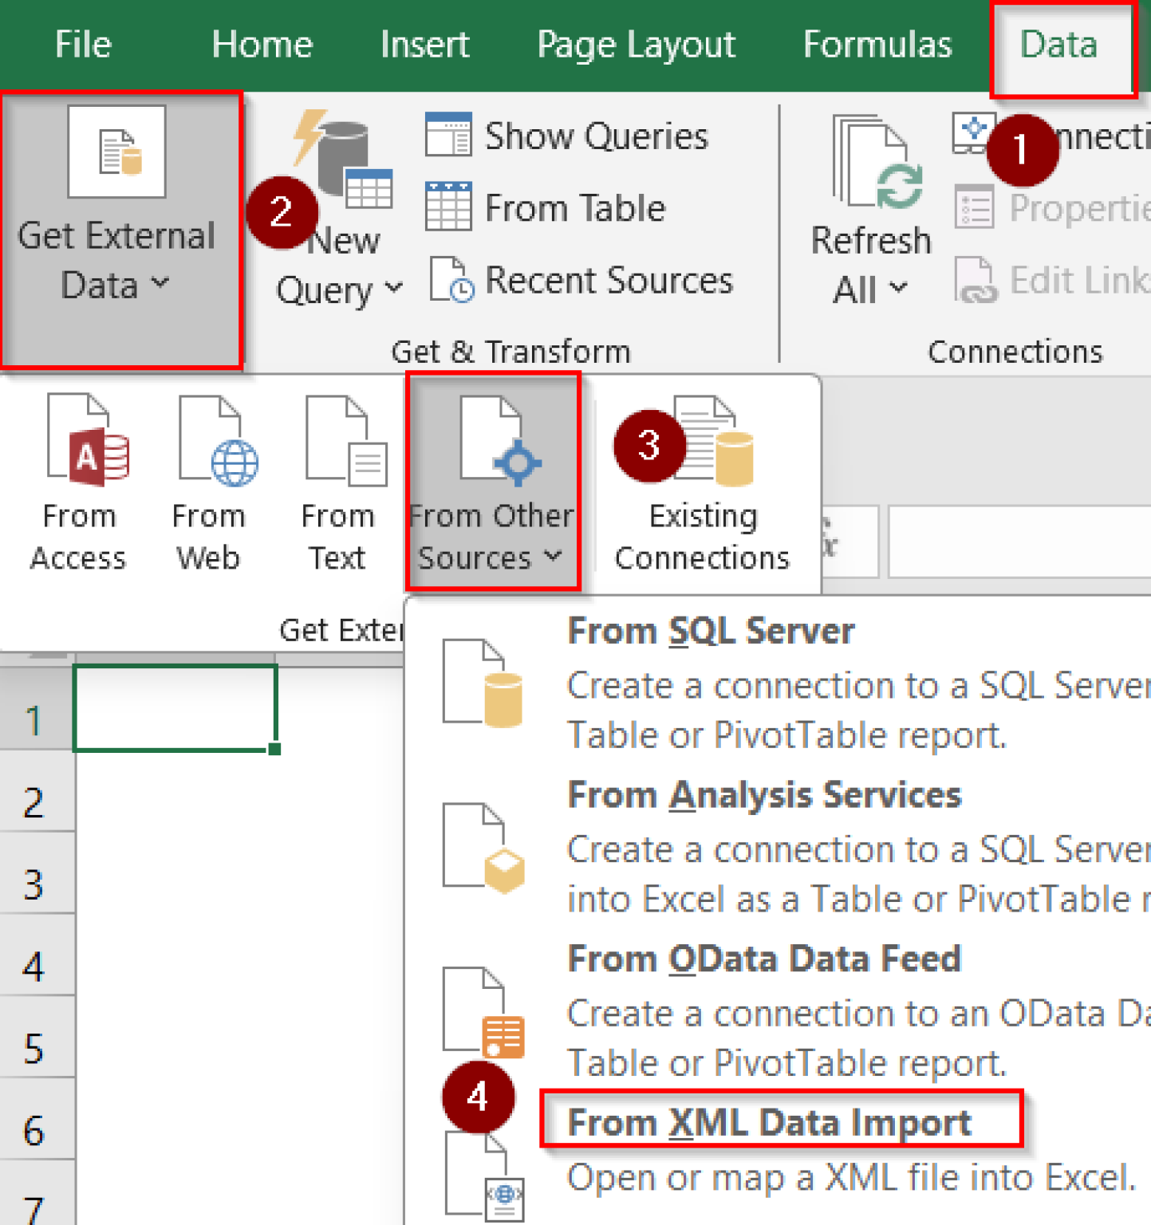This screenshot has height=1225, width=1151.
Task: Click the From Table icon
Action: tap(448, 207)
